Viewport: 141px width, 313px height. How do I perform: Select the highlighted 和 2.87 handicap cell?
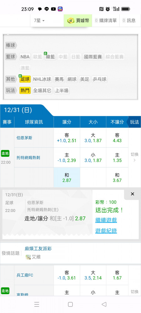coord(67,177)
